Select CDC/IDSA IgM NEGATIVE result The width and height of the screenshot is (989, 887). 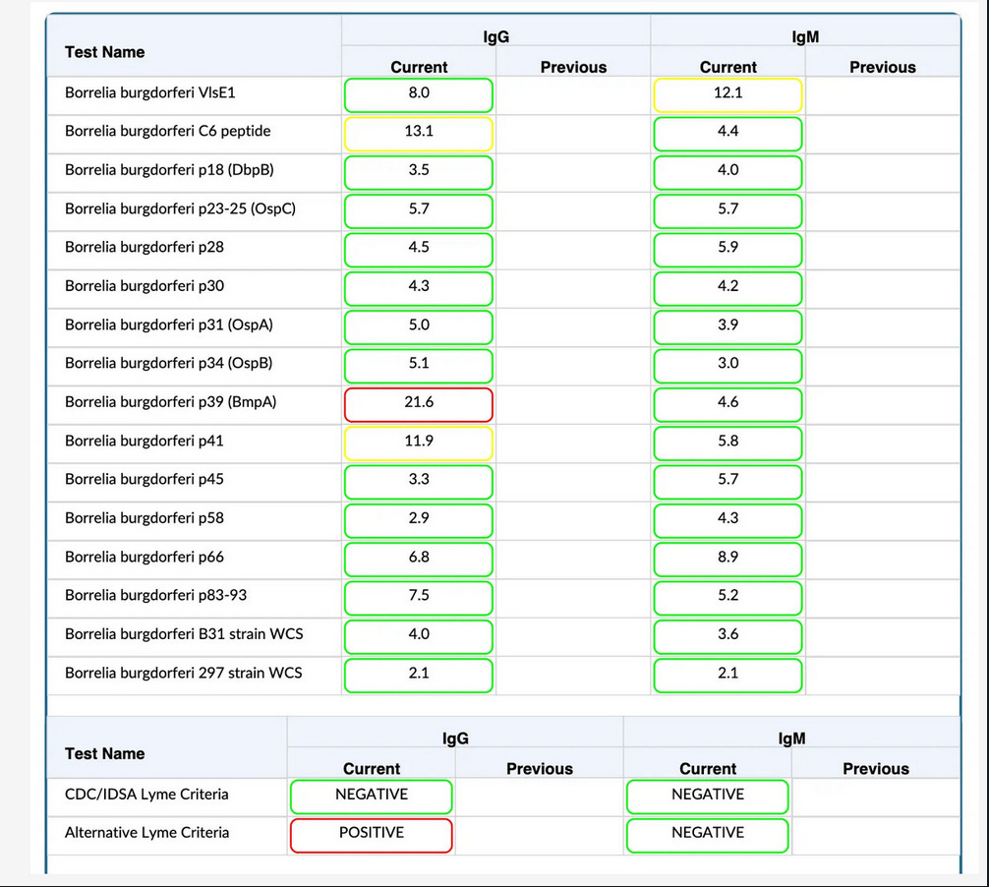click(x=708, y=797)
